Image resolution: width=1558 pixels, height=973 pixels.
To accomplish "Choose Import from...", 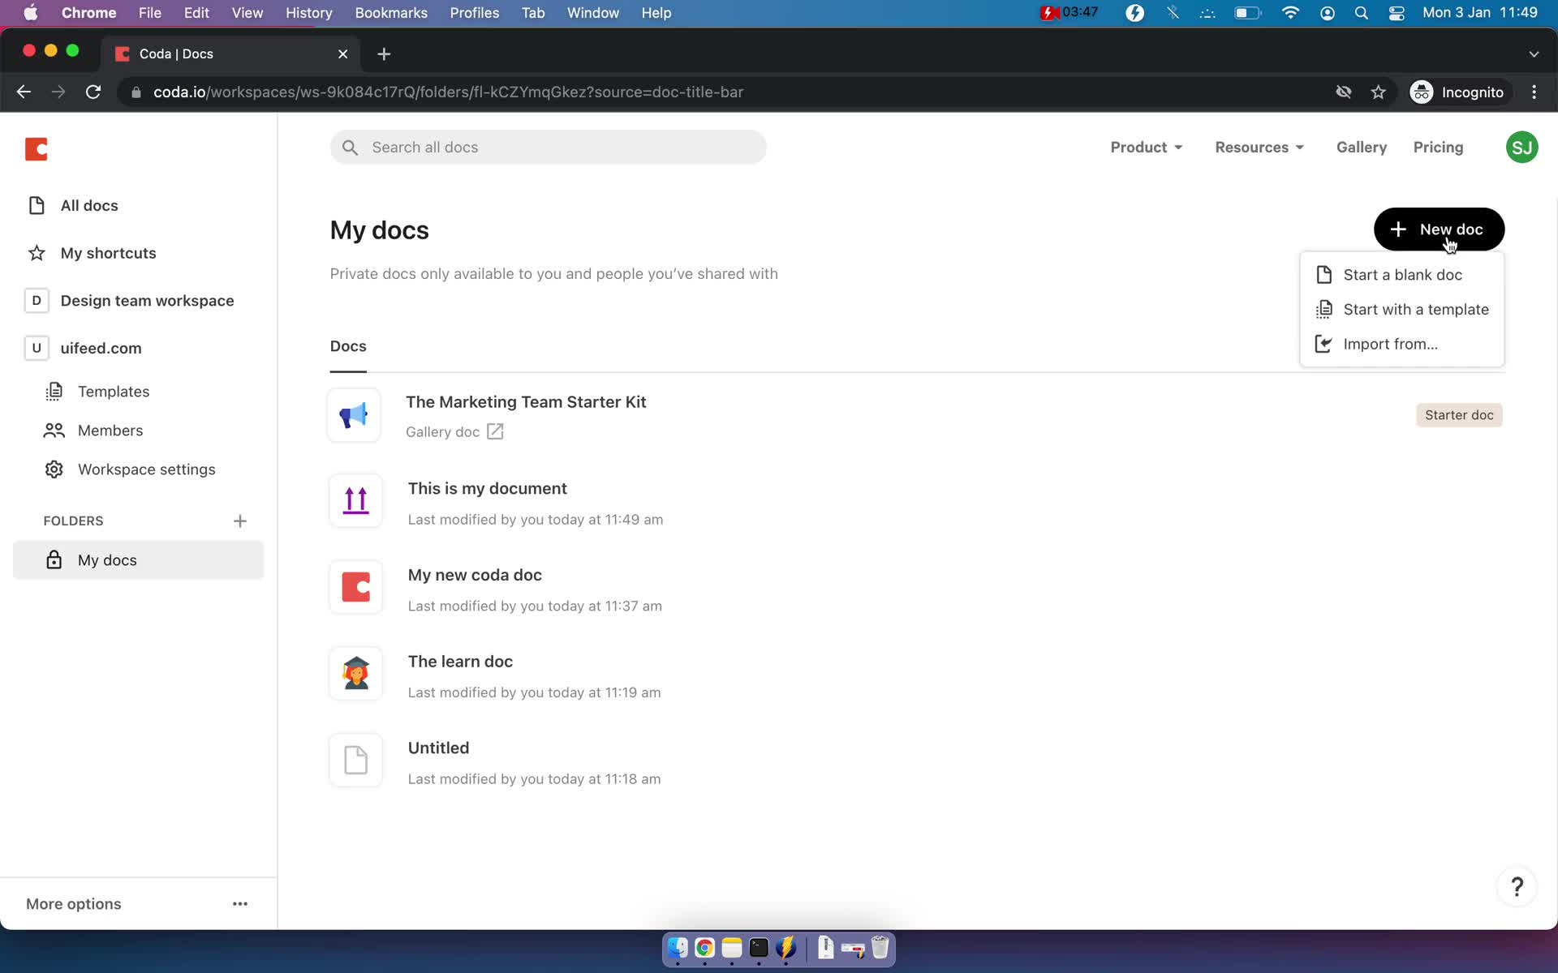I will coord(1401,344).
